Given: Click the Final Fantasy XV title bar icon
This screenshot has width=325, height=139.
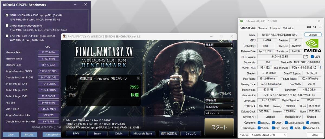Looking at the screenshot, I should 64,36.
